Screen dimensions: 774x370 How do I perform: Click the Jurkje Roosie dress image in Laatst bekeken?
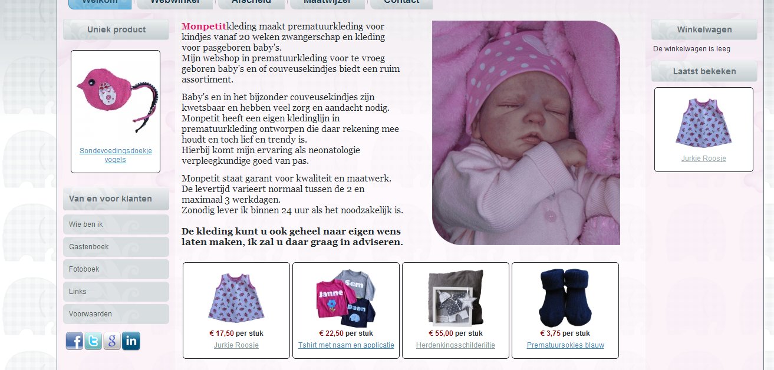703,123
